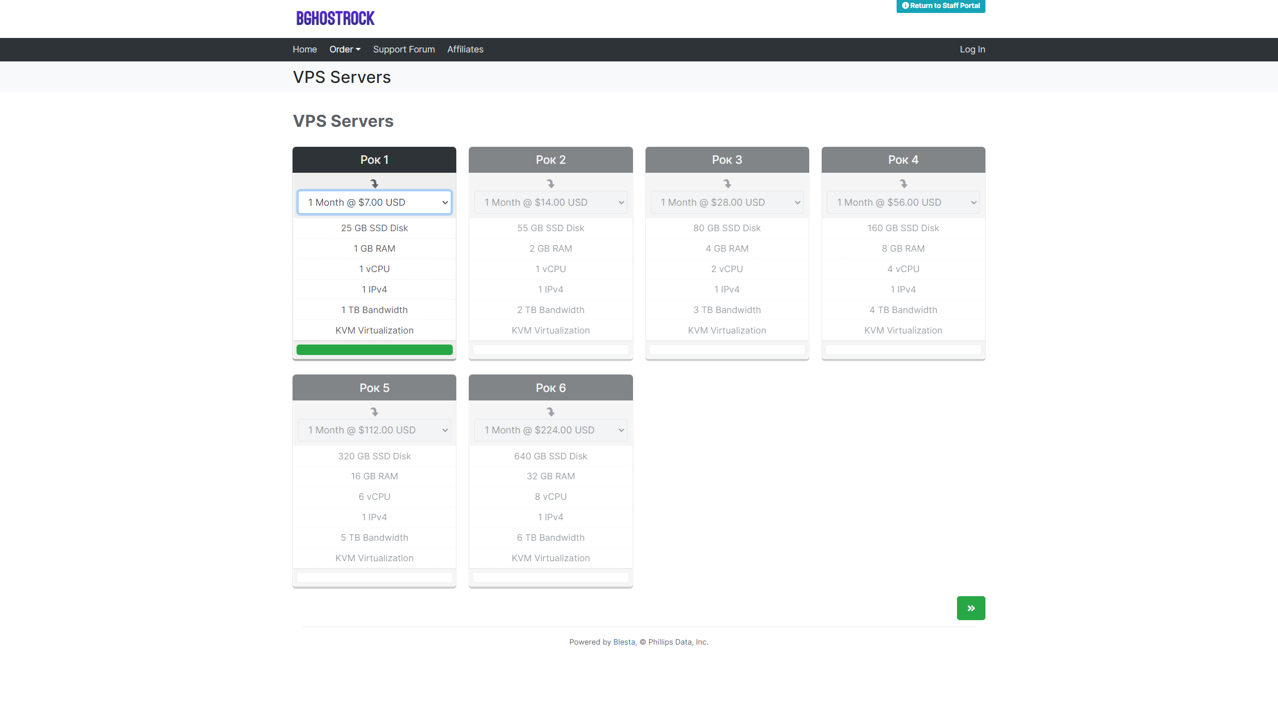The width and height of the screenshot is (1278, 719).
Task: Open the Blesta link in footer
Action: click(x=624, y=642)
